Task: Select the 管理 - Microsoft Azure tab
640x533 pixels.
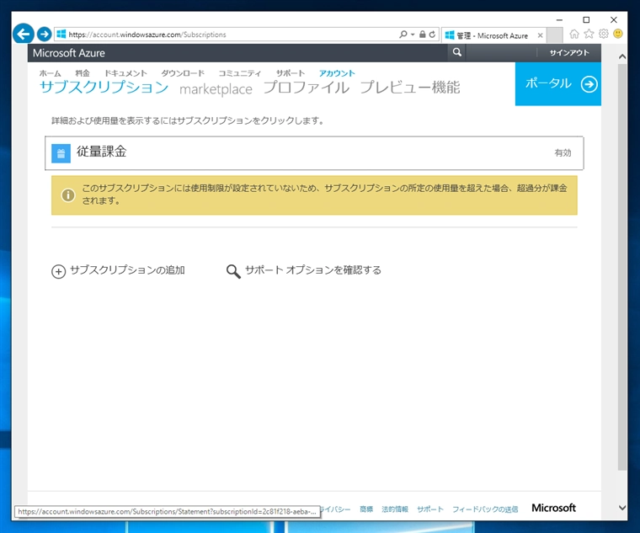Action: click(492, 35)
